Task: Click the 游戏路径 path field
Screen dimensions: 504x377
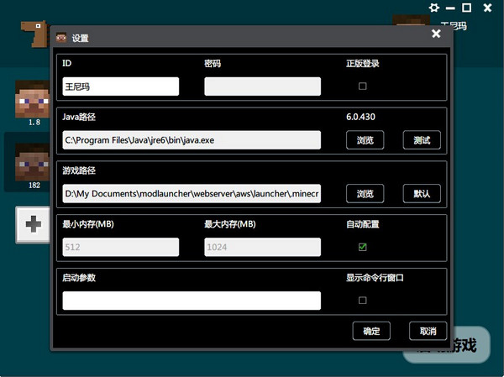Action: 192,193
